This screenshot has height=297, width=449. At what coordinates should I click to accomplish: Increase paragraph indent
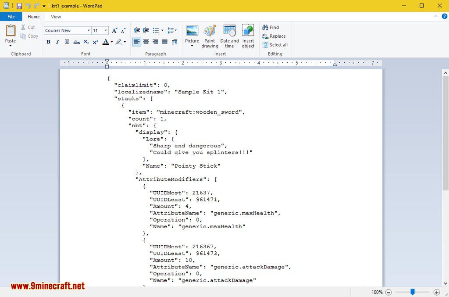tap(146, 30)
